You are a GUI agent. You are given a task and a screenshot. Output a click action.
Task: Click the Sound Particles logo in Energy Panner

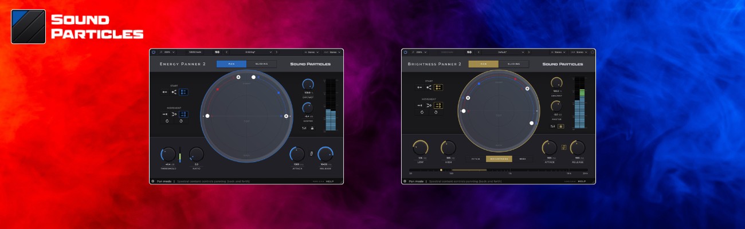pyautogui.click(x=310, y=64)
